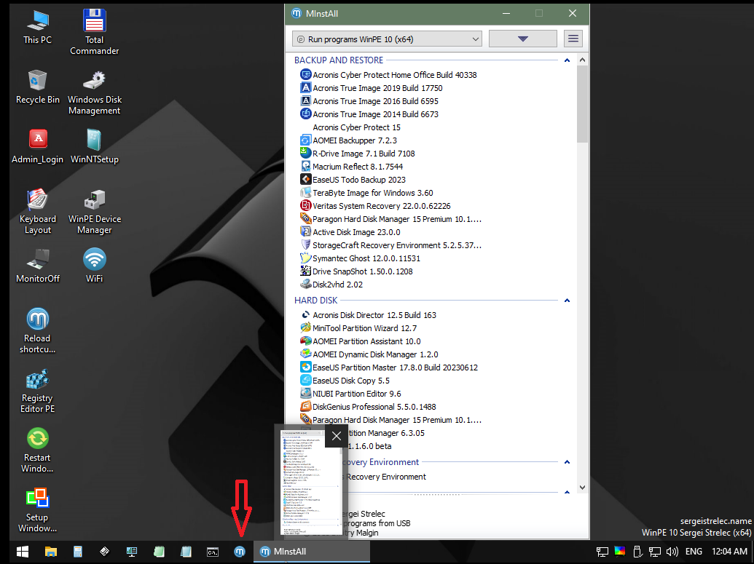Screen dimensions: 754x564
Task: Click the USB device tray icon
Action: (637, 552)
